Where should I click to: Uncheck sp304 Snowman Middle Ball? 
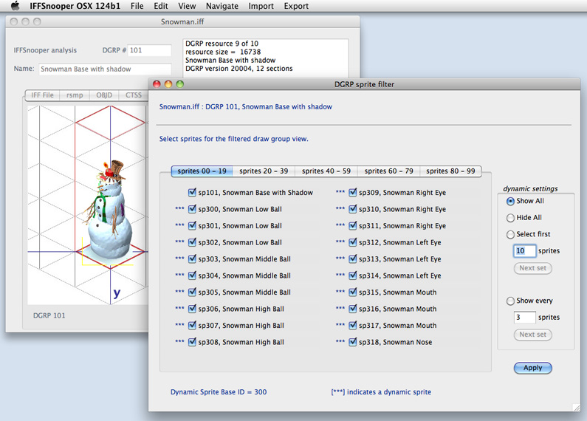192,275
